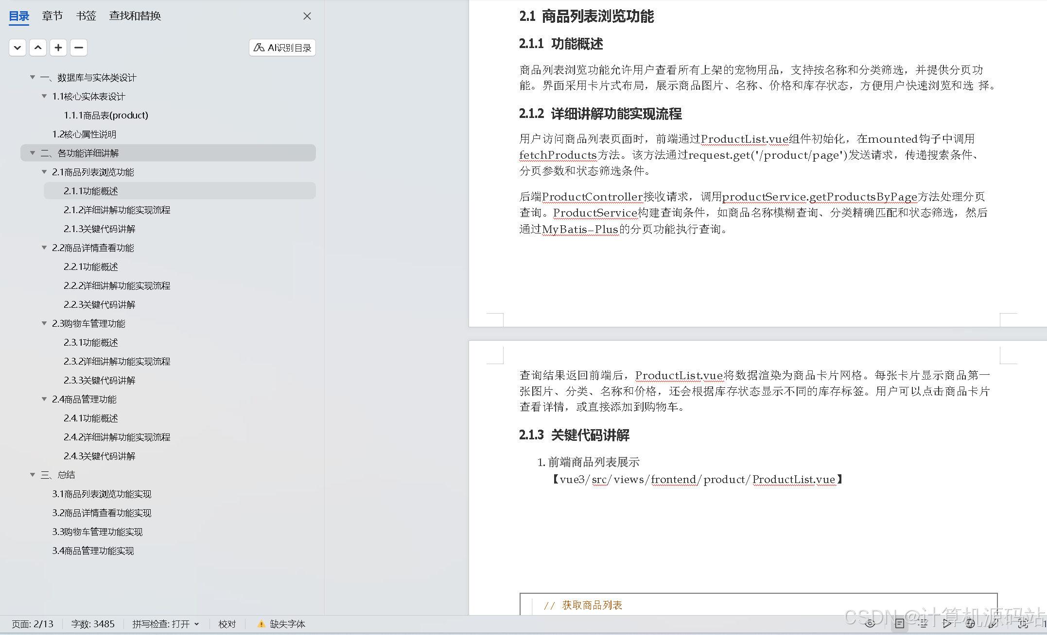The width and height of the screenshot is (1047, 635).
Task: Collapse 二、各功能详细讲解 section
Action: (x=33, y=153)
